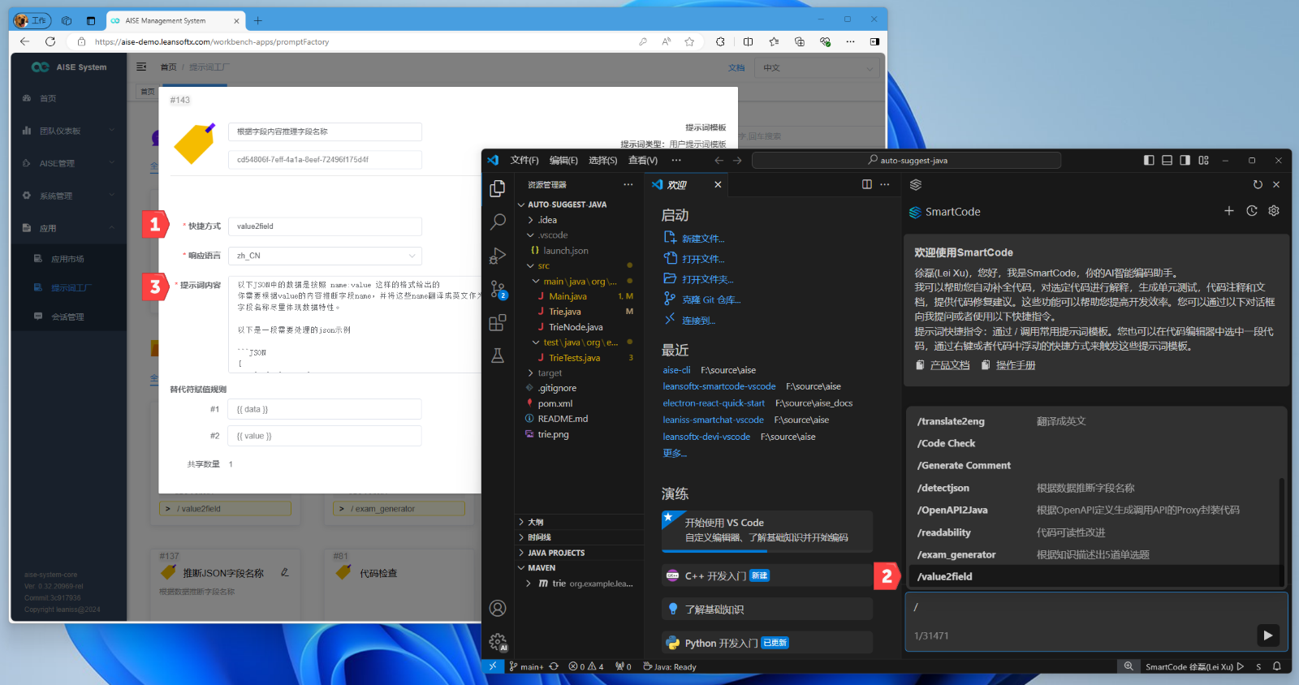The height and width of the screenshot is (685, 1299).
Task: Open the 编辑(E) menu
Action: [563, 161]
